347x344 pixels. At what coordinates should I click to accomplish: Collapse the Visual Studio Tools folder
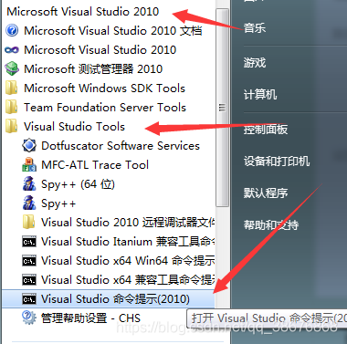(x=75, y=127)
